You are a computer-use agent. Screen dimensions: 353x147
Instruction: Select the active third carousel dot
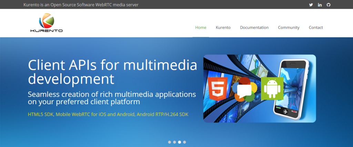click(179, 142)
